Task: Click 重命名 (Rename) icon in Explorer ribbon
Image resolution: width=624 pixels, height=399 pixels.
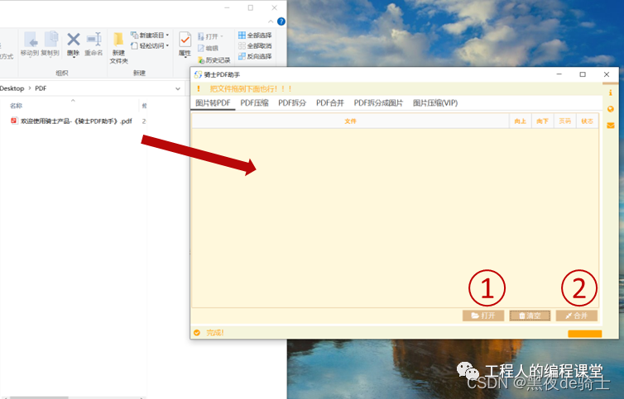Action: coord(94,44)
